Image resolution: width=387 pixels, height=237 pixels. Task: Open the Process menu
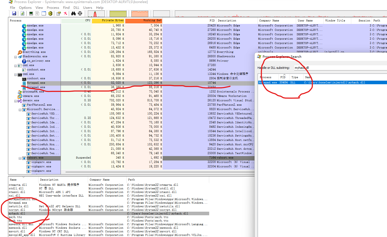(53, 8)
